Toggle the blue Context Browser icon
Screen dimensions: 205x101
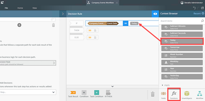coord(155,14)
